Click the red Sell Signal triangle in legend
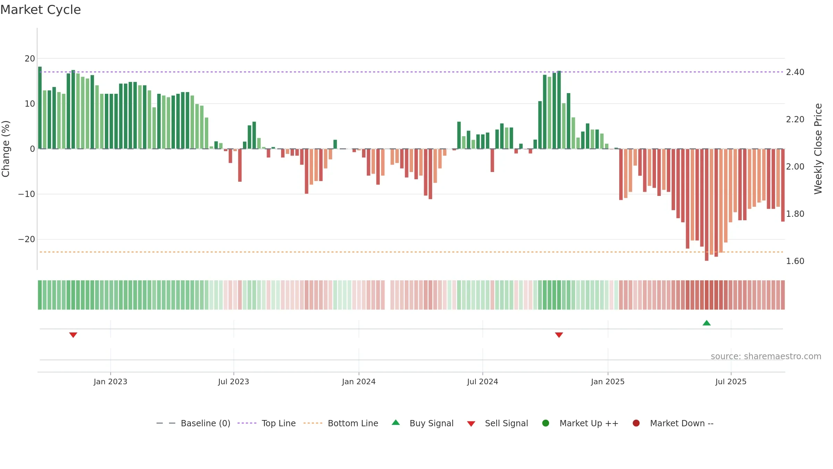The height and width of the screenshot is (469, 833). click(471, 424)
